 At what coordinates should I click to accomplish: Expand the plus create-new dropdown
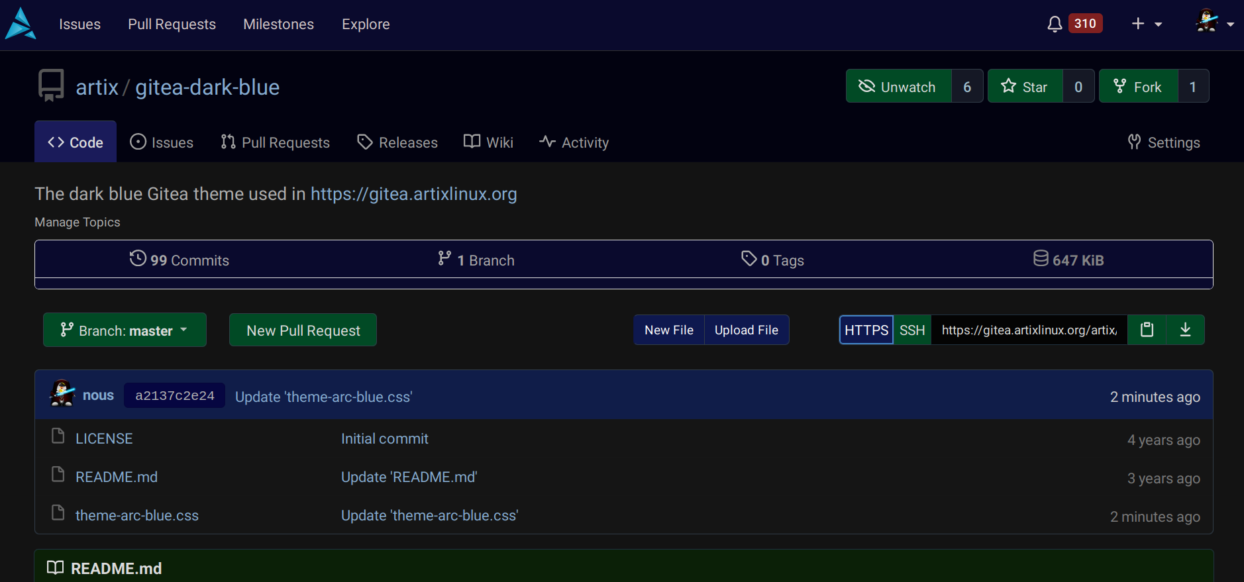(x=1147, y=24)
